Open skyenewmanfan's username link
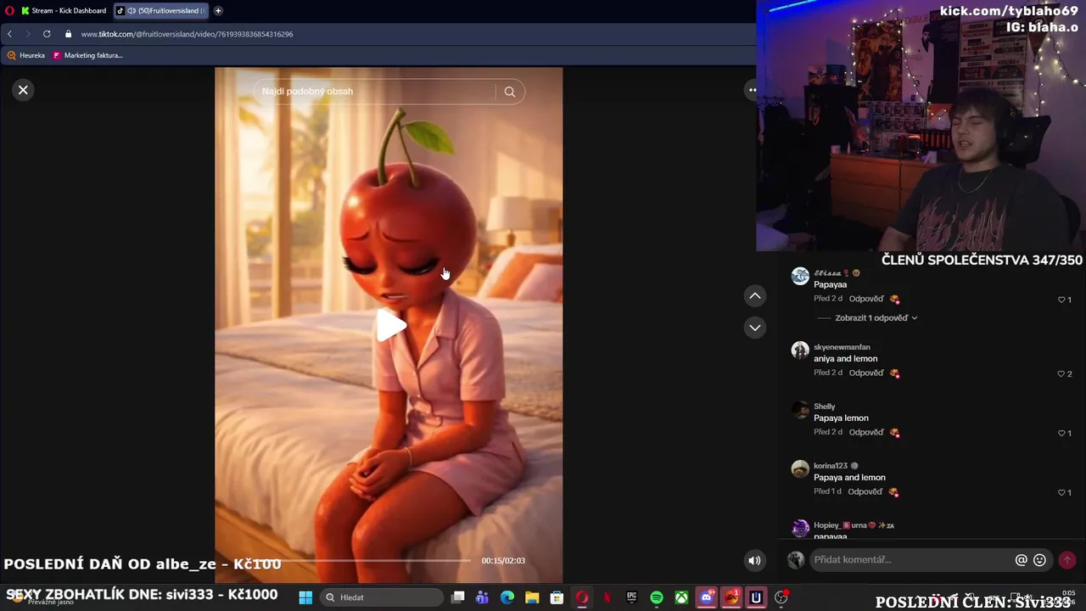Viewport: 1086px width, 611px height. 842,347
